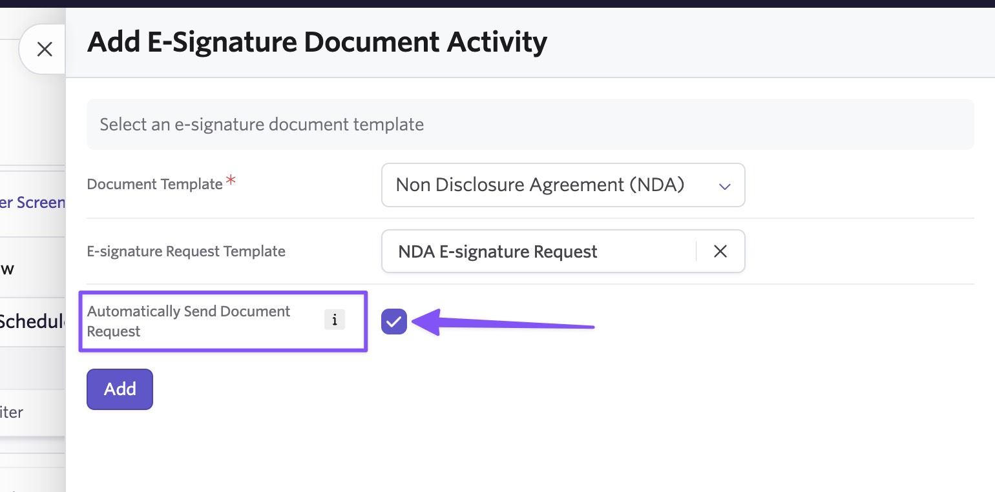Click the Document Template field label
The width and height of the screenshot is (995, 492).
point(155,184)
